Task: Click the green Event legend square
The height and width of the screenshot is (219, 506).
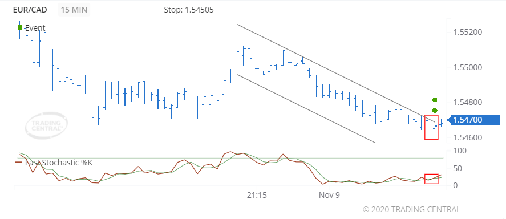Action: pos(20,28)
